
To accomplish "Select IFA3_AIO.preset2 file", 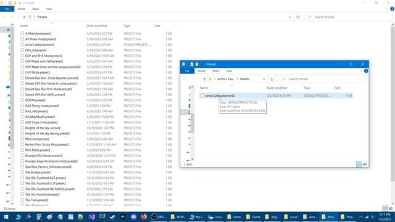I will click(36, 111).
